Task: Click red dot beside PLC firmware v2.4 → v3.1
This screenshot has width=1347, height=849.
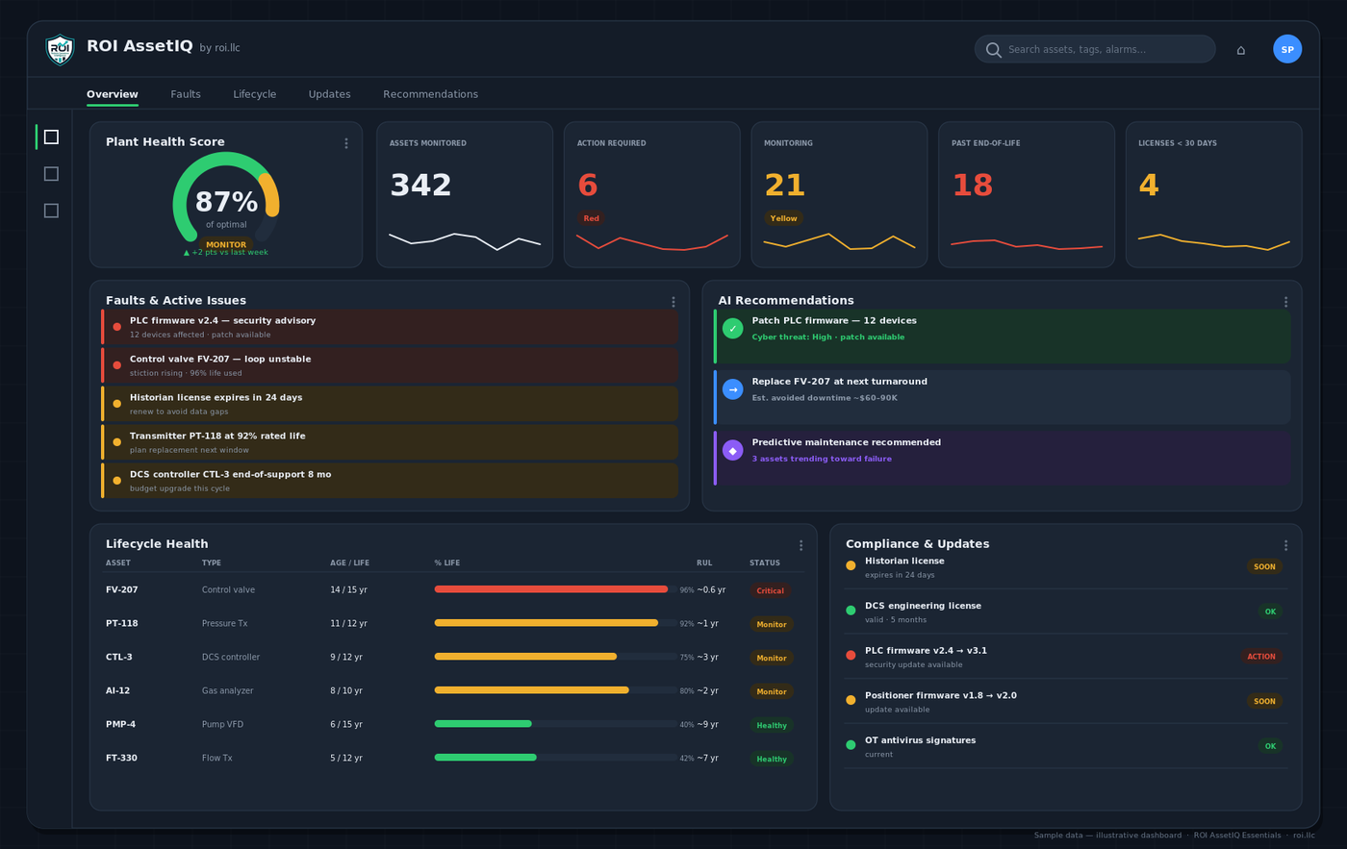Action: pyautogui.click(x=851, y=655)
